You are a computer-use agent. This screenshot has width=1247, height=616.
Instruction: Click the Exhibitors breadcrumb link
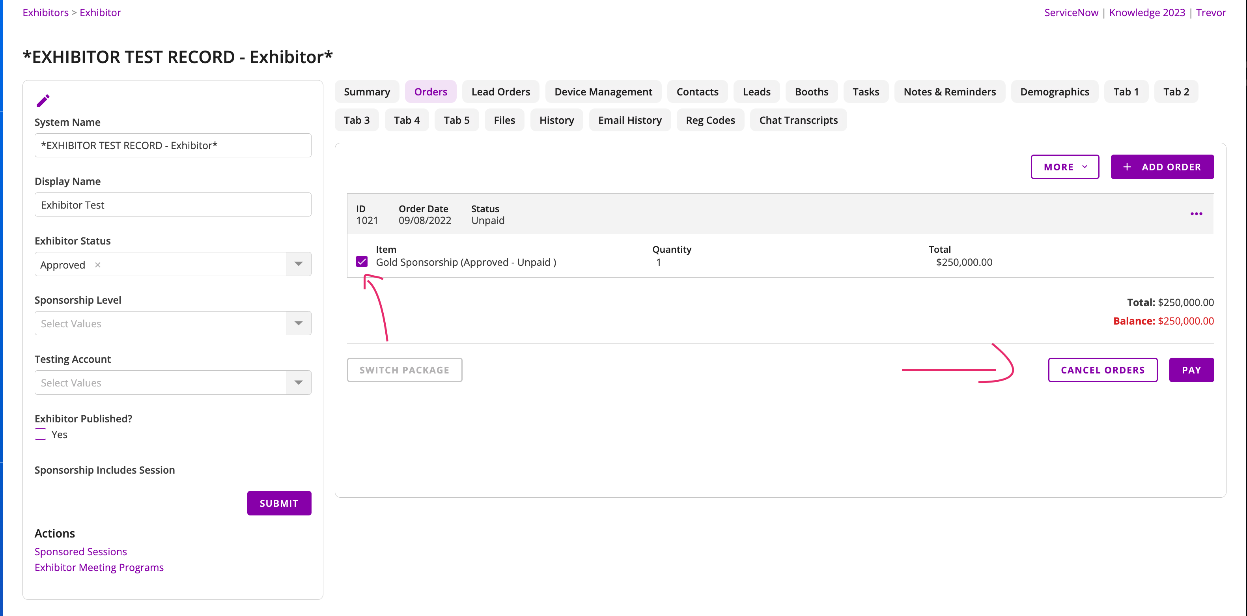click(45, 13)
